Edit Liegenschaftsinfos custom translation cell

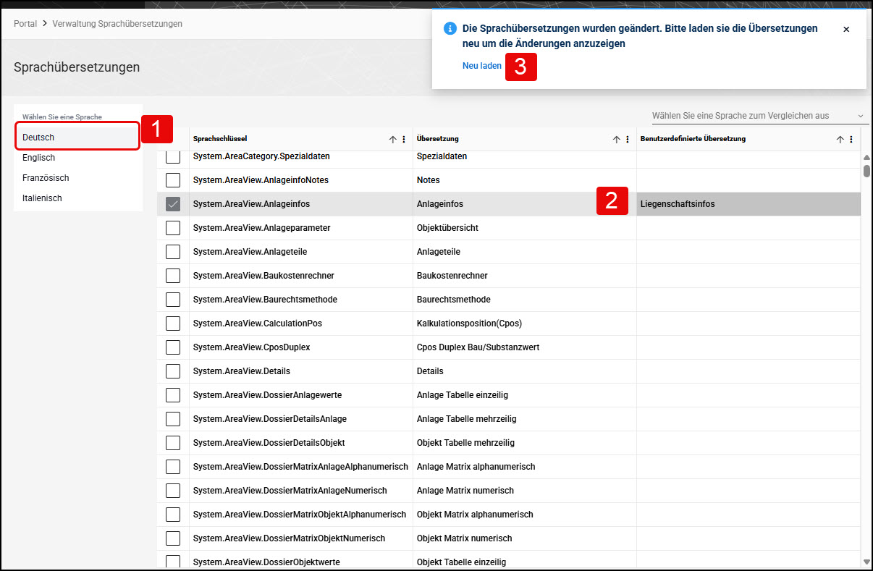pos(748,204)
